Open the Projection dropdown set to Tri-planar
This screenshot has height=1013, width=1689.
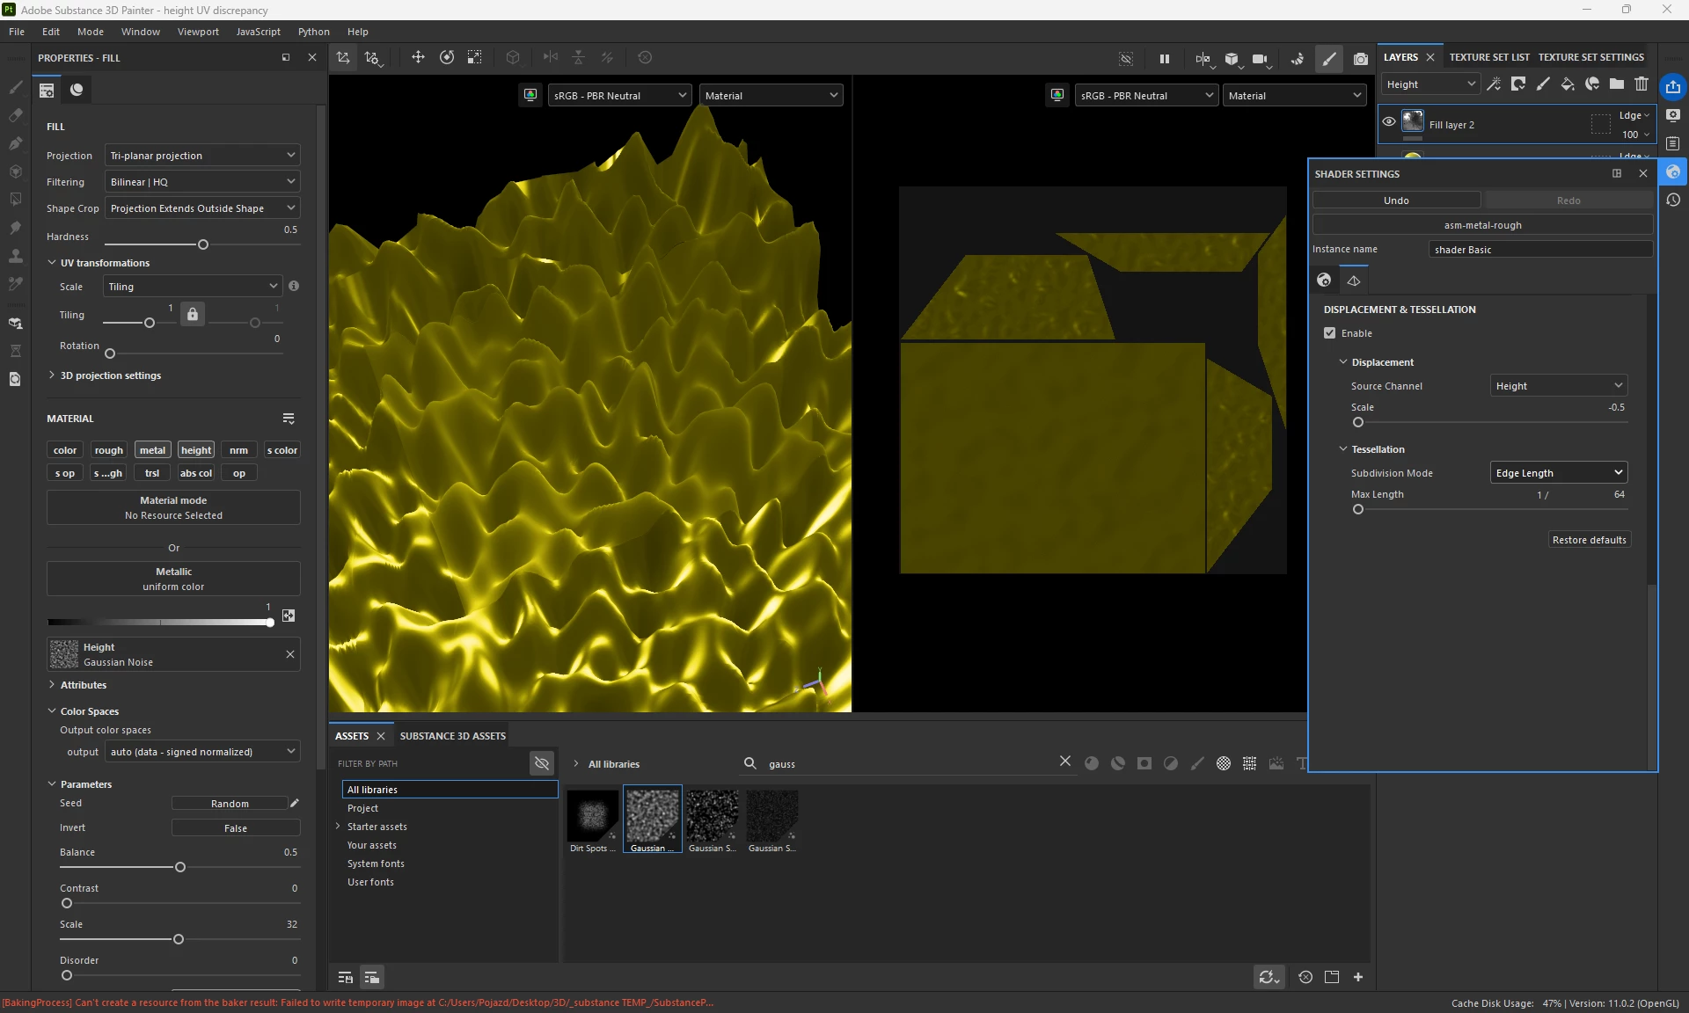pos(202,156)
